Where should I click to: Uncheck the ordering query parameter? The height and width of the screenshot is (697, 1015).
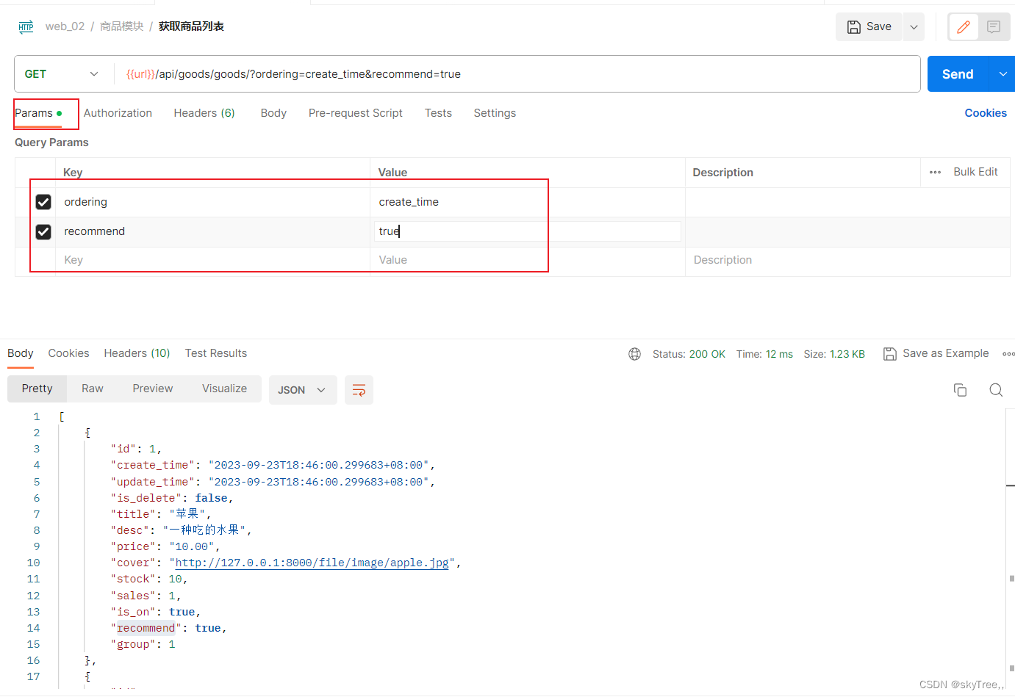tap(43, 201)
